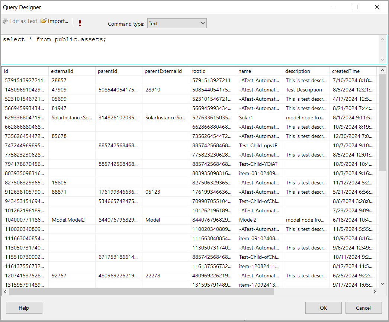Viewport: 389px width, 322px height.
Task: Click the red exclamation Run query icon
Action: pyautogui.click(x=80, y=23)
